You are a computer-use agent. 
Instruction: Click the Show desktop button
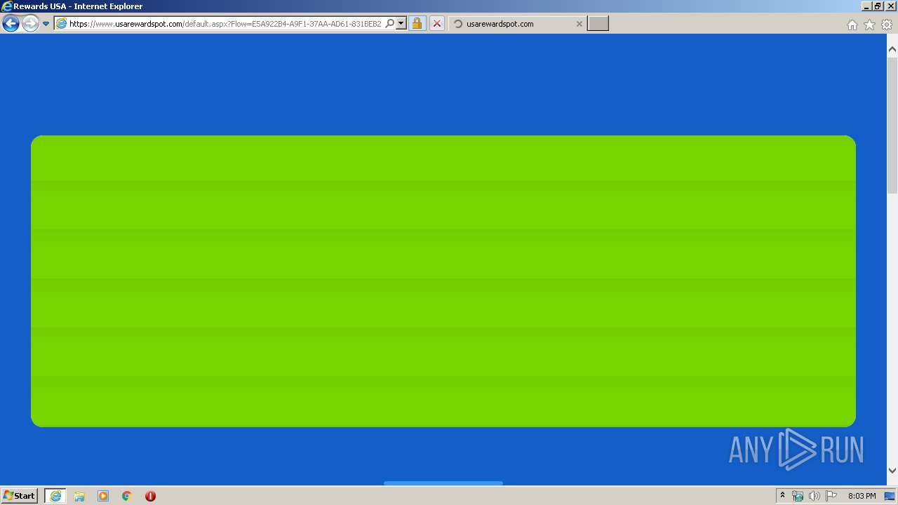890,496
